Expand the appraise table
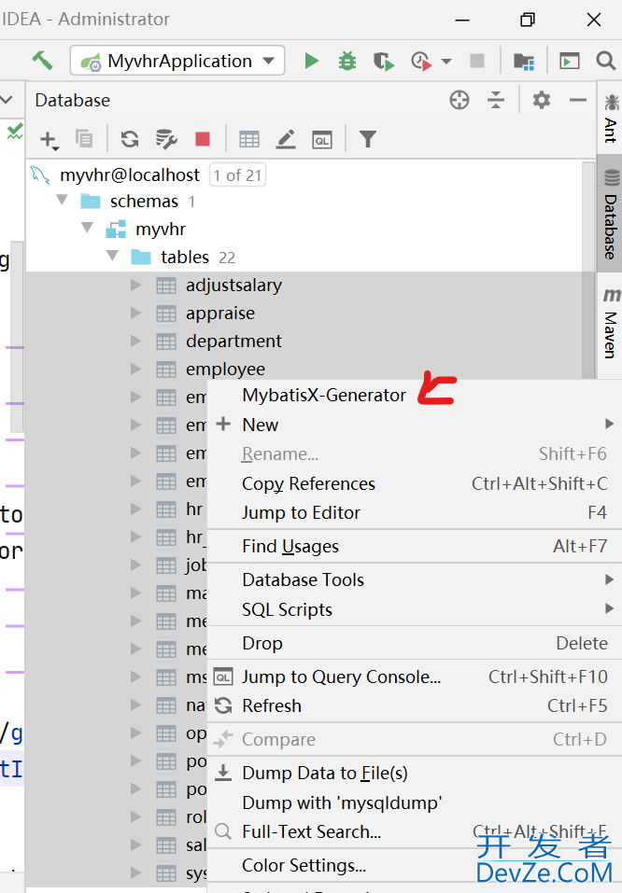This screenshot has height=893, width=622. [x=135, y=313]
